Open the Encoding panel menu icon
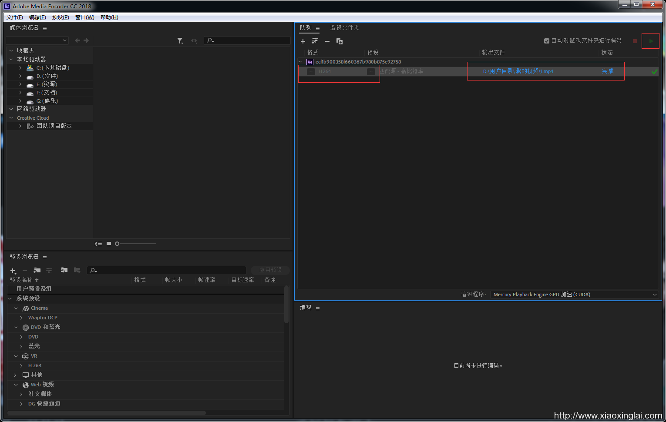 318,308
